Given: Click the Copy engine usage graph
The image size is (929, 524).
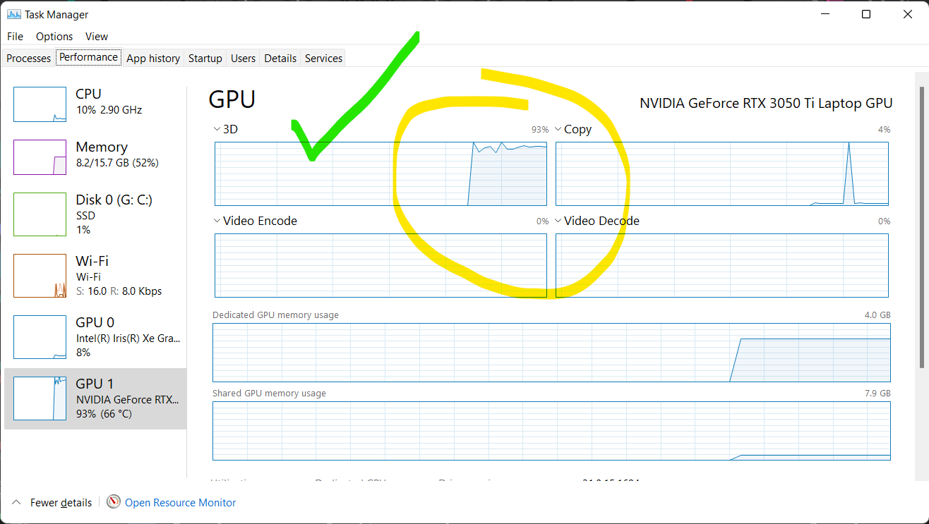Looking at the screenshot, I should [722, 173].
